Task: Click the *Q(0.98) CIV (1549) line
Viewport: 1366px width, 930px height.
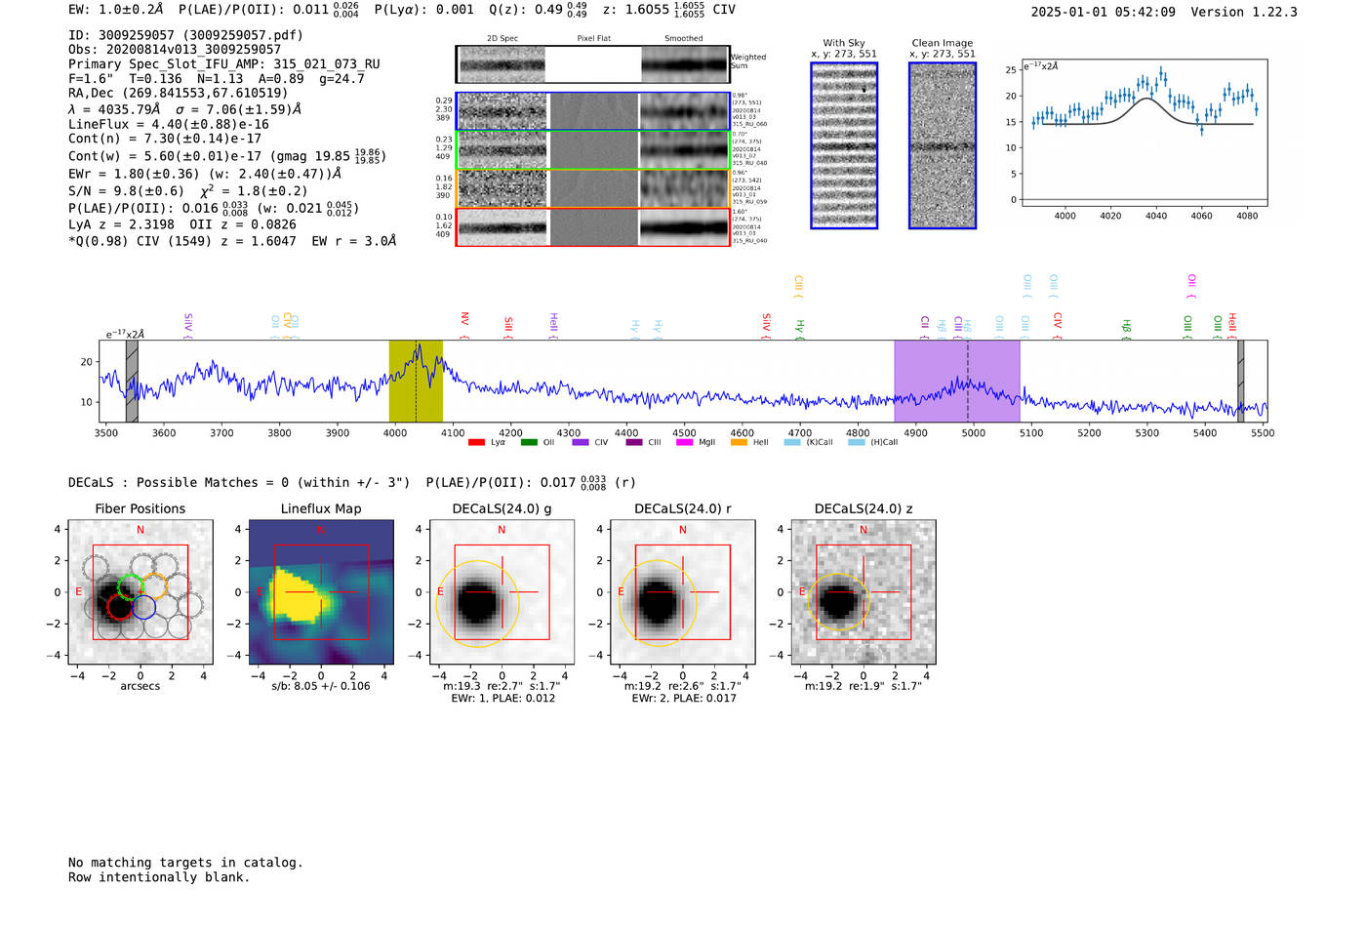Action: point(232,241)
